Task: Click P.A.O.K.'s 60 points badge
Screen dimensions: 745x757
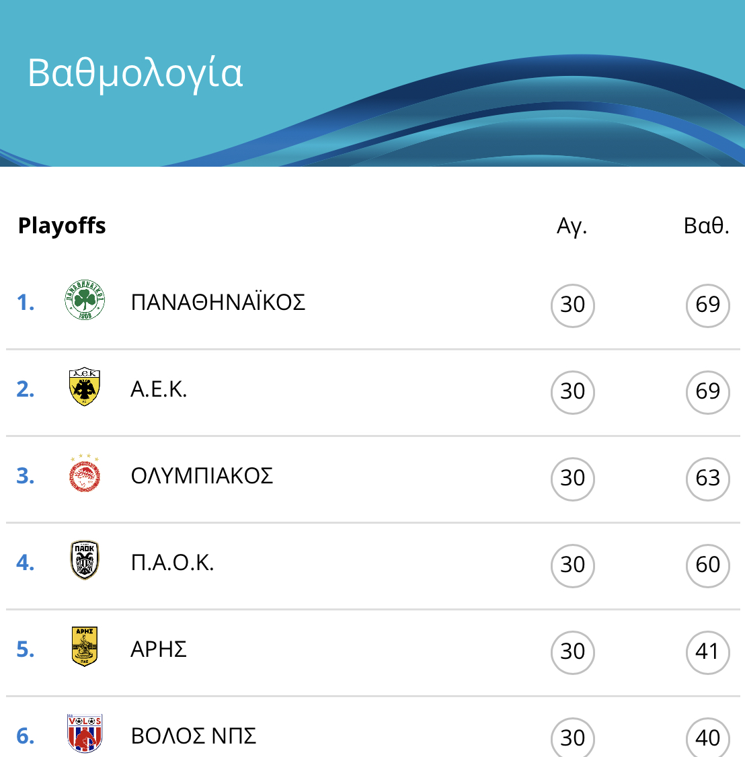Action: tap(708, 566)
